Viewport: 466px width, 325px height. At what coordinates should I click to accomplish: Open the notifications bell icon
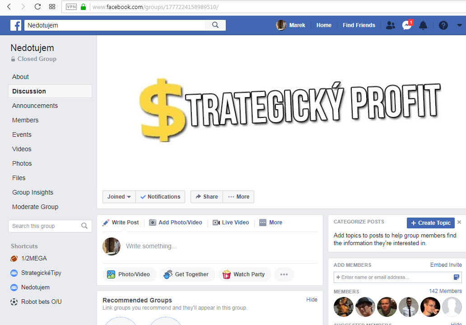pyautogui.click(x=423, y=26)
